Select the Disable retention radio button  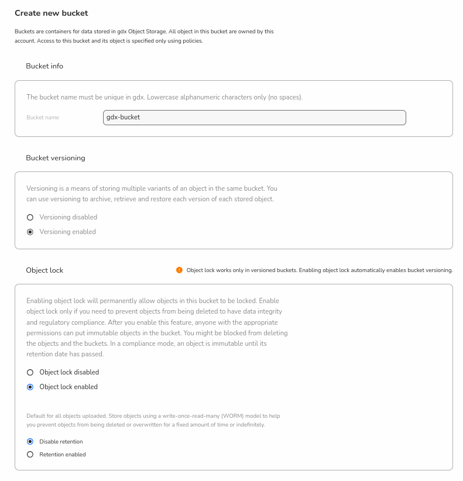pyautogui.click(x=30, y=442)
